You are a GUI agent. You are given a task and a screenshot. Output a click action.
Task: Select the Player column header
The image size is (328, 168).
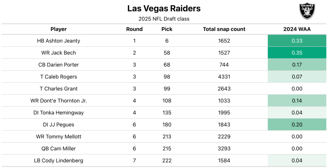(59, 29)
